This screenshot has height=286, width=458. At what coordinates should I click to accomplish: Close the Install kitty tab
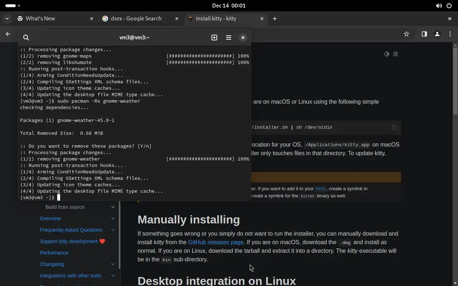pos(262,19)
